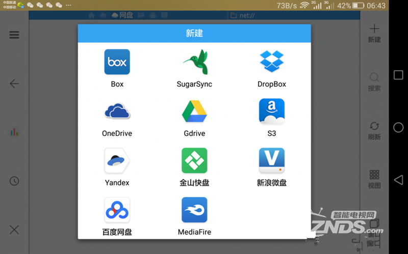Tap the close X in left sidebar

click(14, 230)
